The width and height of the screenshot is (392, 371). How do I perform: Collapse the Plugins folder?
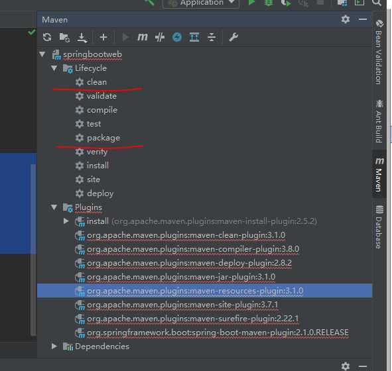[x=54, y=207]
